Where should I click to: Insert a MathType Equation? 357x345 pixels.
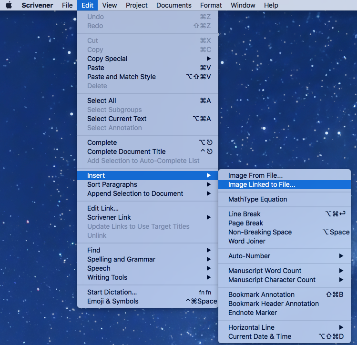(x=285, y=199)
